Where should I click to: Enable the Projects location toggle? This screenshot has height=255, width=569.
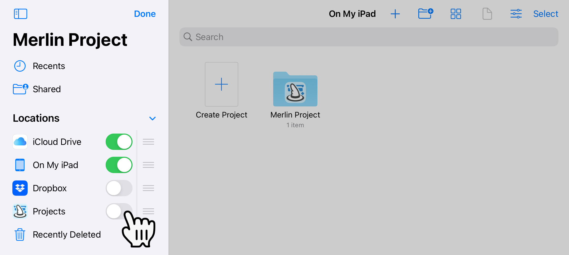119,211
